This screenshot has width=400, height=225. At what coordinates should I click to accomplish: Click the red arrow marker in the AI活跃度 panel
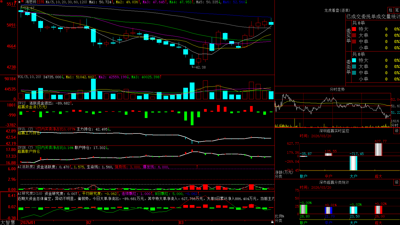197,166
